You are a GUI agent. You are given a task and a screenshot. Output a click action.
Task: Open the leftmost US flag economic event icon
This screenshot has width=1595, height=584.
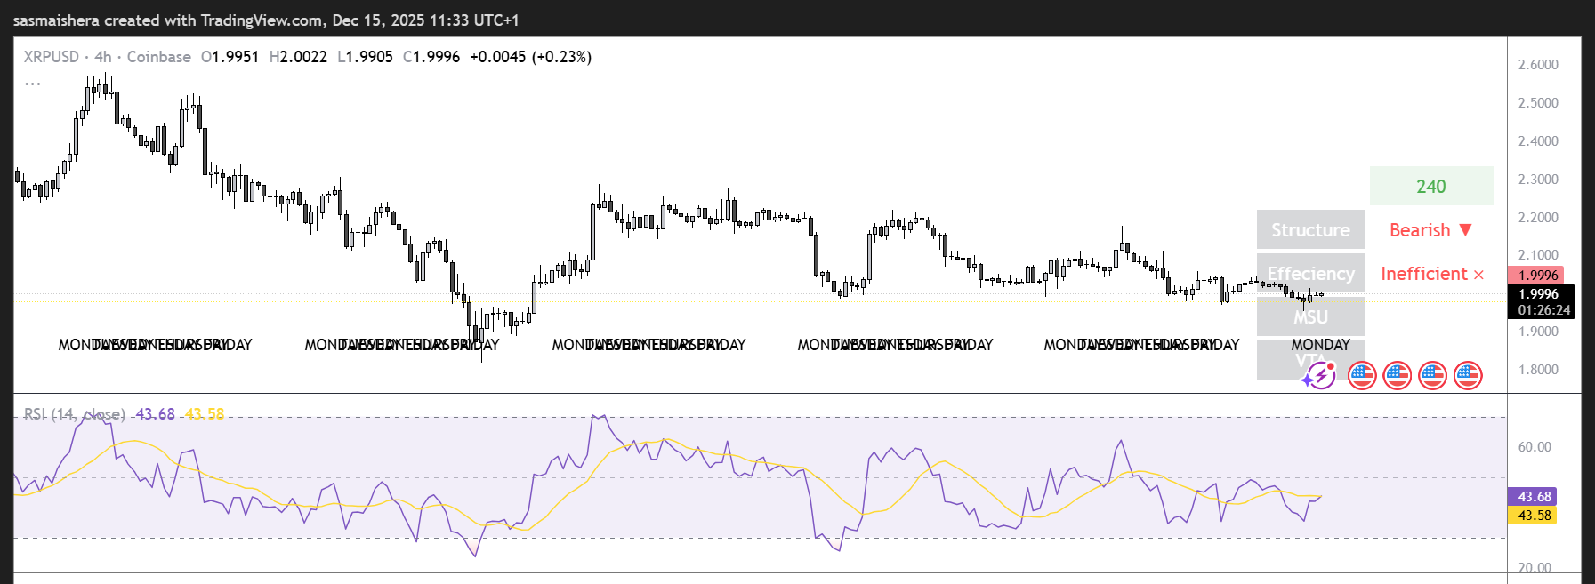pyautogui.click(x=1362, y=376)
